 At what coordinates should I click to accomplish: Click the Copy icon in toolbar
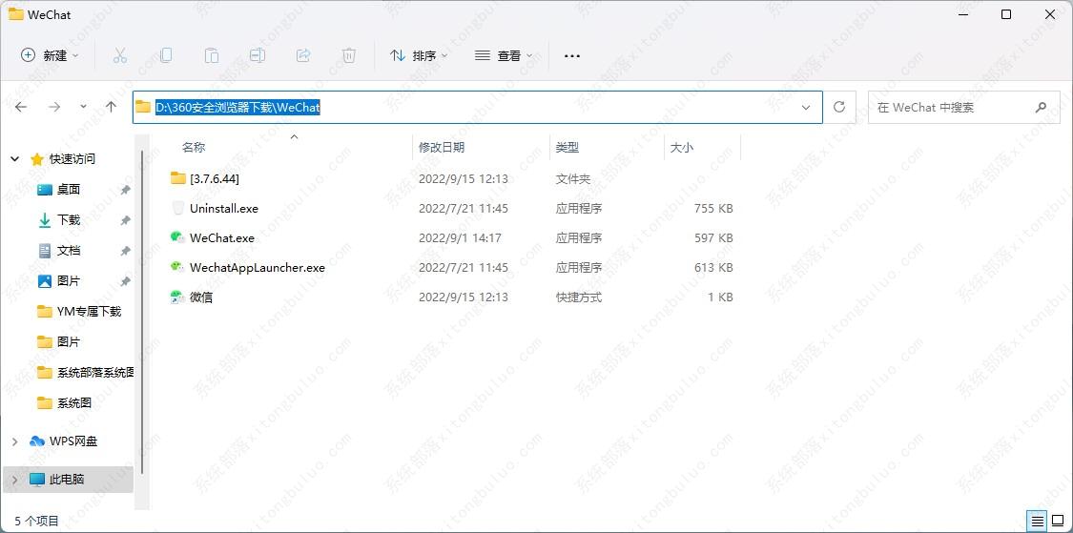[166, 55]
